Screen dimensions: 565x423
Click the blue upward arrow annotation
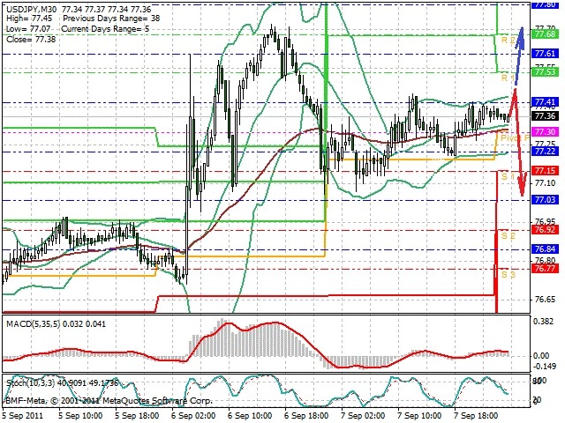tap(519, 56)
